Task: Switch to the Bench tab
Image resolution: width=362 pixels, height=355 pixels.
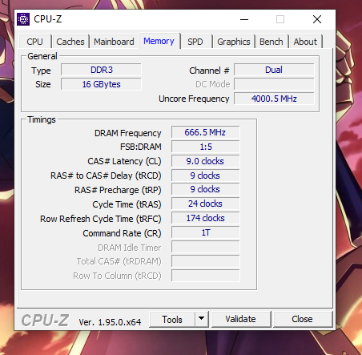Action: [x=271, y=42]
